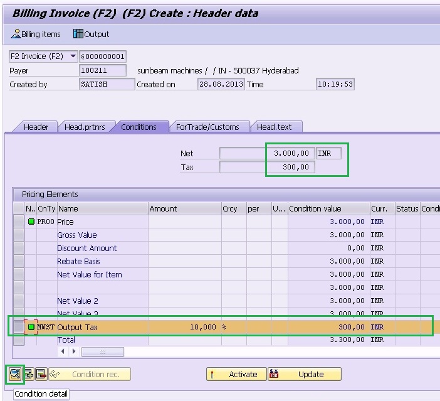
Task: Switch to the Header tab
Action: click(x=36, y=127)
